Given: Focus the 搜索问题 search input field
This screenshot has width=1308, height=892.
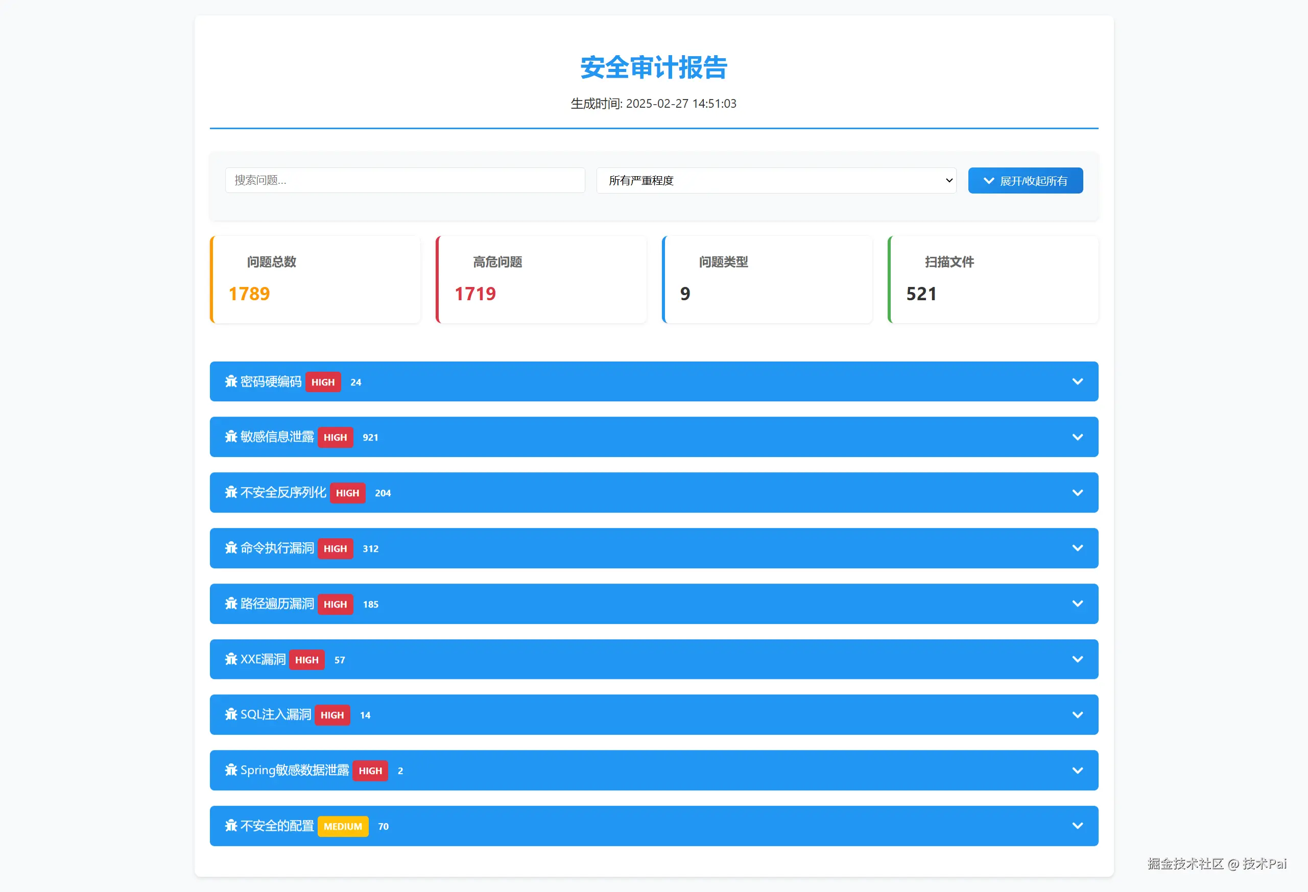Looking at the screenshot, I should point(405,181).
